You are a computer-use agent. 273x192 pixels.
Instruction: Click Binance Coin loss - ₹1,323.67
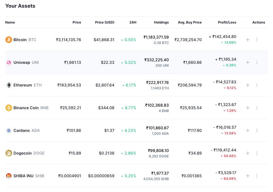tap(226, 105)
